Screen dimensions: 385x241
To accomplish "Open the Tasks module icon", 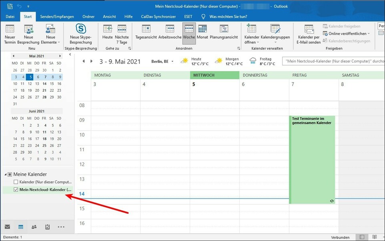I will pos(48,227).
